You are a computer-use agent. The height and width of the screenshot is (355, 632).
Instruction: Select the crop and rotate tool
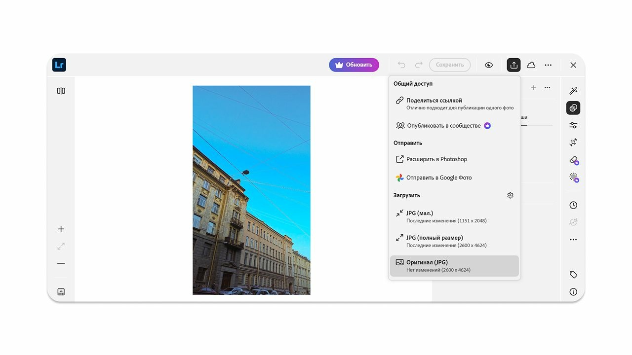click(573, 142)
